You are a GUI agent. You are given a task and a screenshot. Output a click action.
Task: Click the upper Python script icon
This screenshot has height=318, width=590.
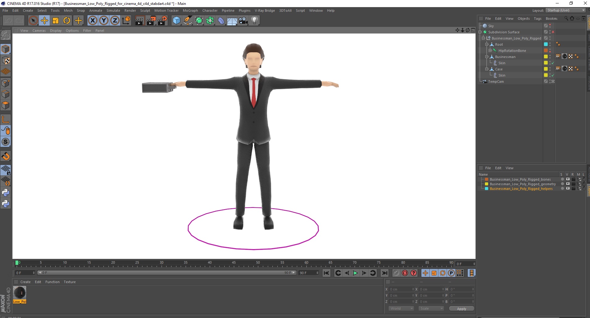click(6, 193)
